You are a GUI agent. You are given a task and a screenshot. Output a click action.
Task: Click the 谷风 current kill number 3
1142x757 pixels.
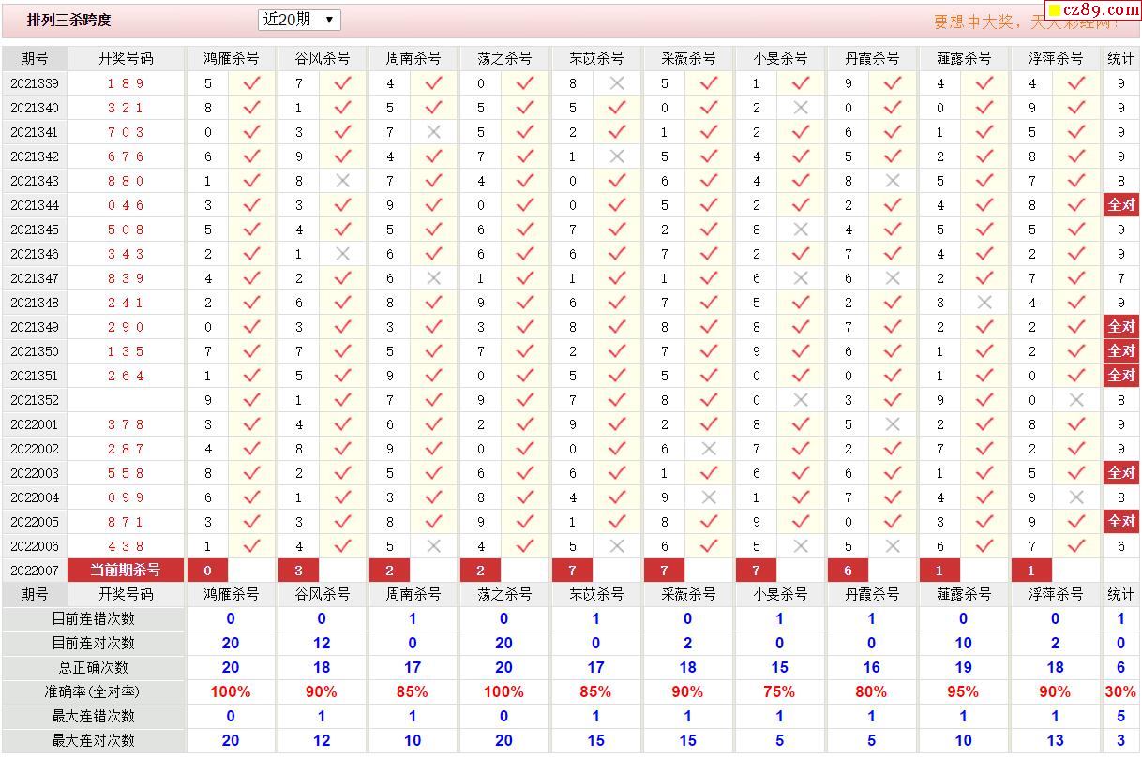coord(298,570)
